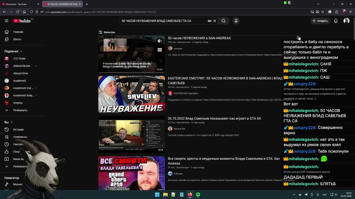Open Firefox from the taskbar
Image resolution: width=355 pixels, height=199 pixels.
[x=190, y=195]
